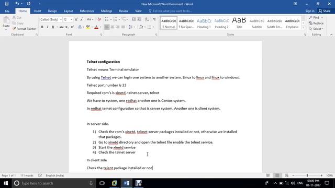
Task: Toggle subscript formatting
Action: pos(67,27)
